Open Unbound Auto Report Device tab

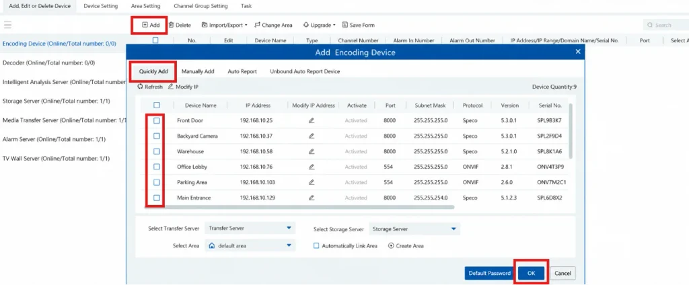305,71
